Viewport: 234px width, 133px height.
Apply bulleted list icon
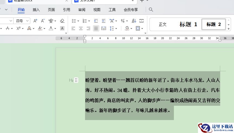pyautogui.click(x=74, y=21)
